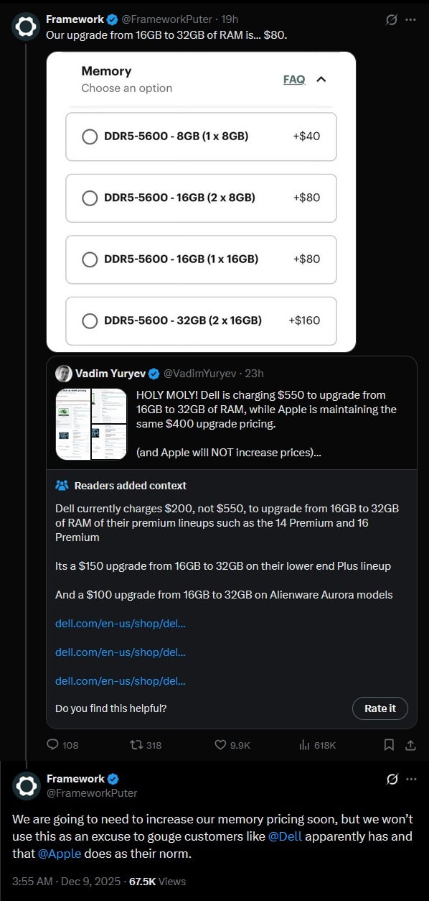Click the reply icon with 108 comments
This screenshot has width=429, height=901.
coord(53,745)
